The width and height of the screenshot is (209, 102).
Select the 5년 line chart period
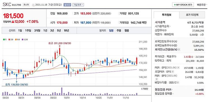[x=59, y=31]
